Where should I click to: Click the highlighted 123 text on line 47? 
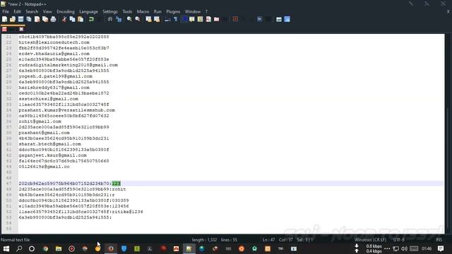[116, 183]
